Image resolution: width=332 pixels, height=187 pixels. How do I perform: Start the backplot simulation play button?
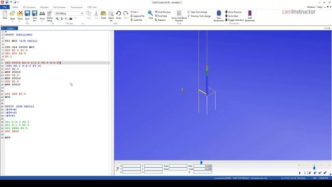point(300,173)
